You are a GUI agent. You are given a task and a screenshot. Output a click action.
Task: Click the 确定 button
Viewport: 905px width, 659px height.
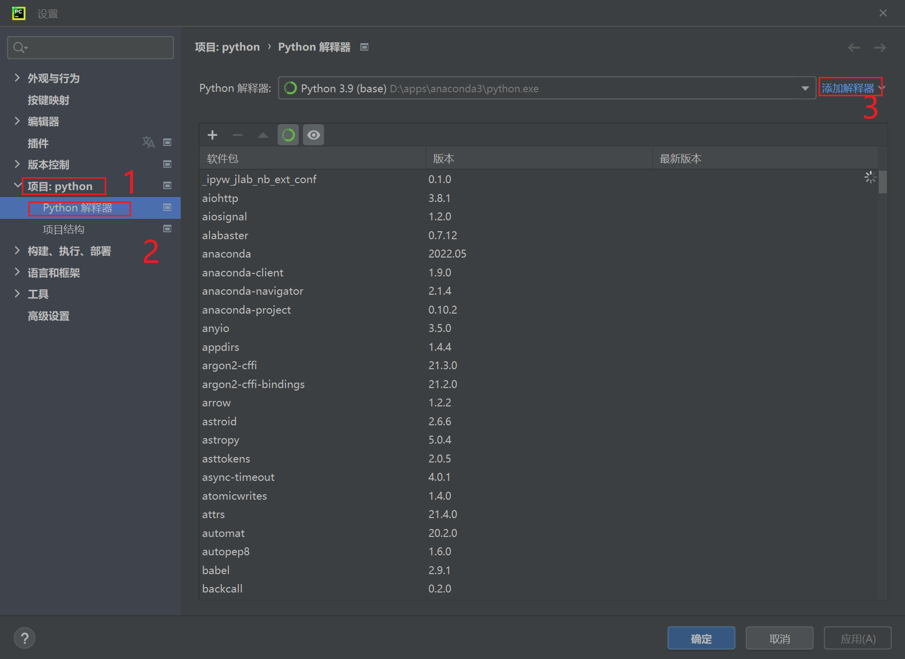701,638
